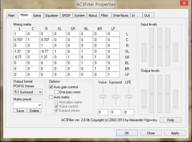Image resolution: width=192 pixels, height=142 pixels.
Task: Click cell in SR column, L row
Action: 73,34
